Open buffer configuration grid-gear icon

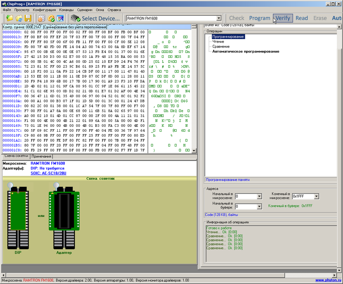(x=41, y=18)
